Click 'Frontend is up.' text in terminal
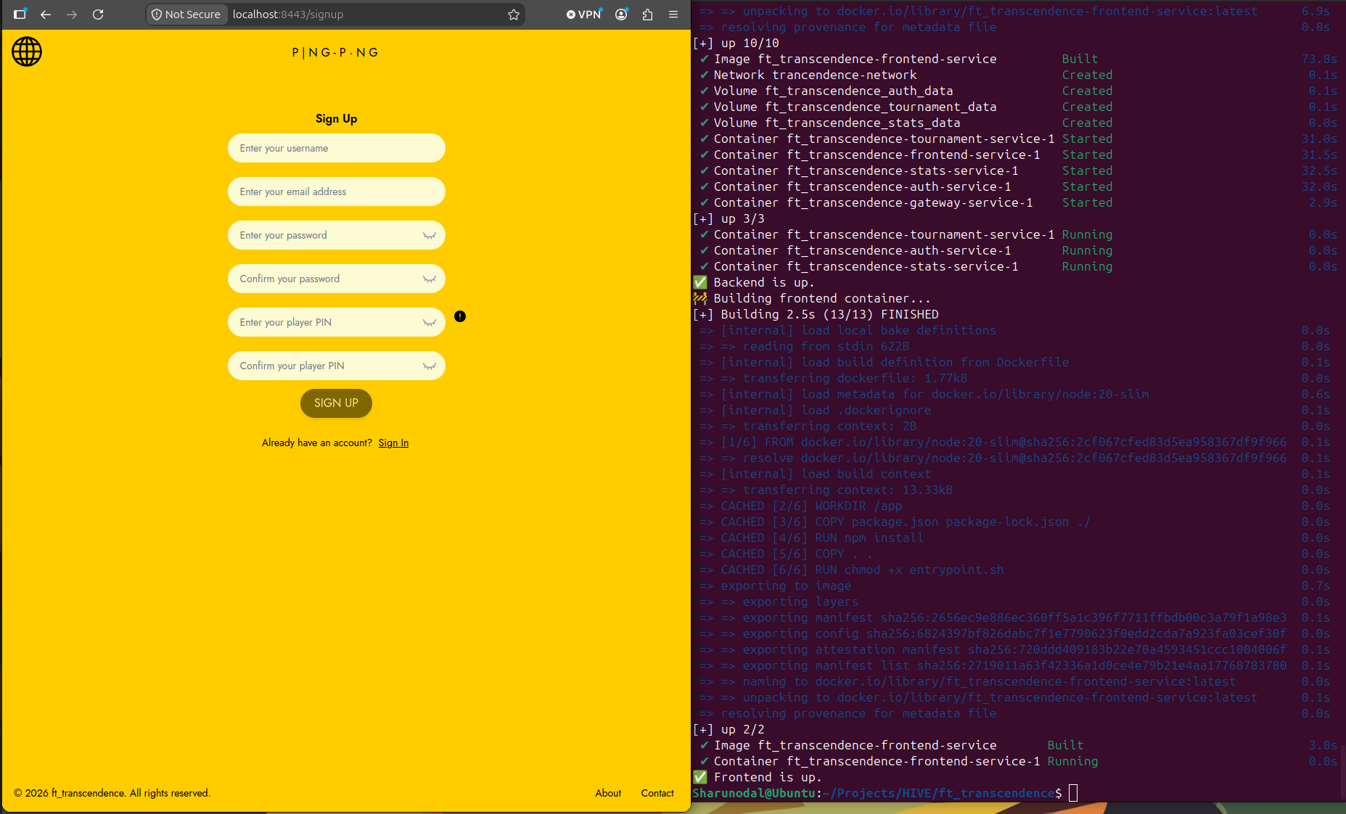The height and width of the screenshot is (814, 1346). tap(767, 777)
